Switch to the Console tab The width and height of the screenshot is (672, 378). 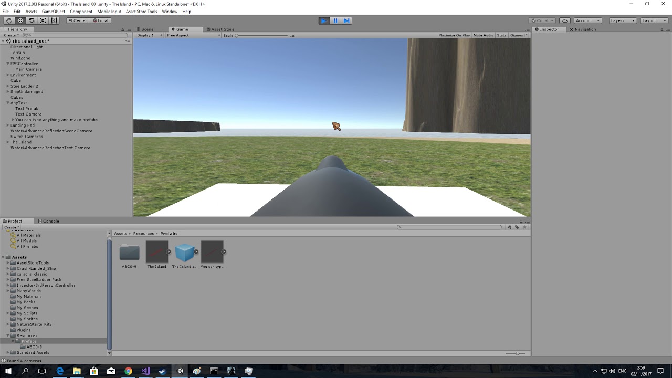(x=48, y=221)
